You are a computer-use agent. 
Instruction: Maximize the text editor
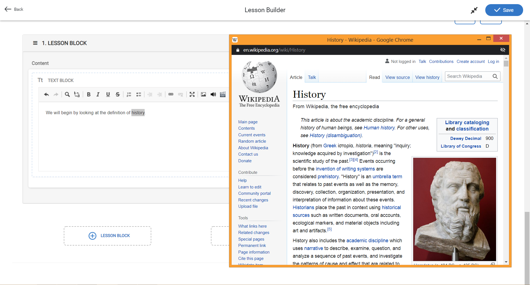click(192, 95)
